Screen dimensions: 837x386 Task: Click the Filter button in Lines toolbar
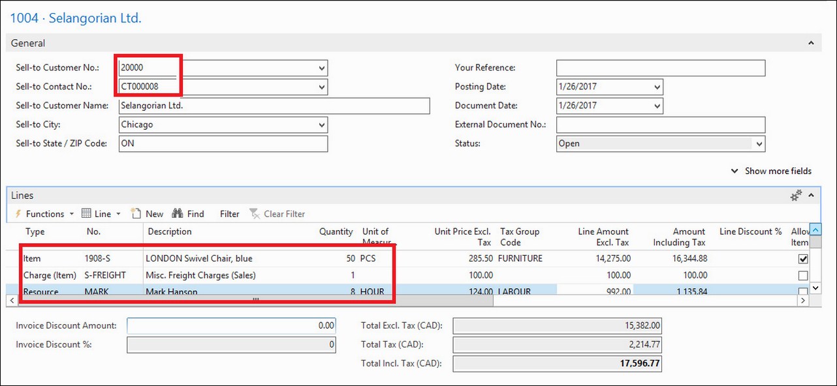click(x=230, y=214)
